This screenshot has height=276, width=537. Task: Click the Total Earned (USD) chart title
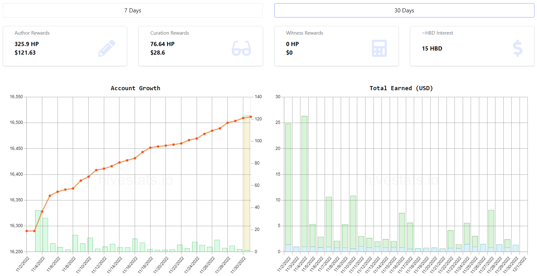coord(401,88)
